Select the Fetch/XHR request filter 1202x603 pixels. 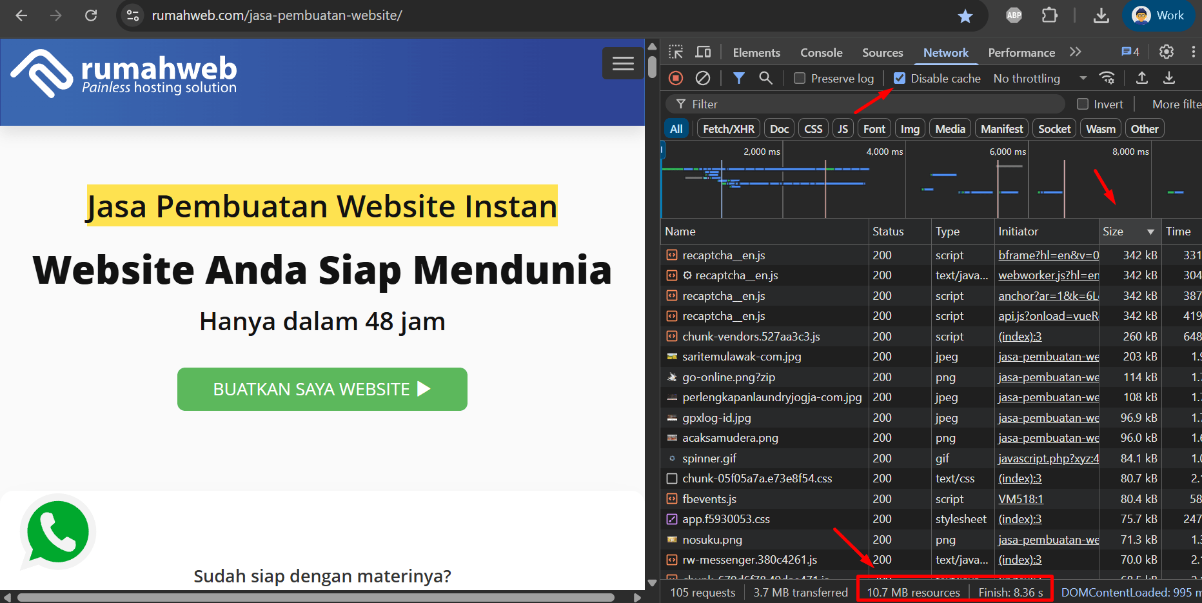[x=728, y=129]
